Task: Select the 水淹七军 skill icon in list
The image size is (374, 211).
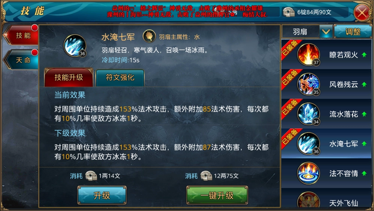Action: [308, 143]
